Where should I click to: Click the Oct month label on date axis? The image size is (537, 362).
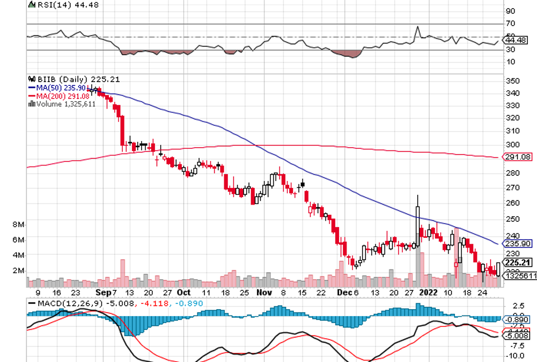click(x=184, y=292)
